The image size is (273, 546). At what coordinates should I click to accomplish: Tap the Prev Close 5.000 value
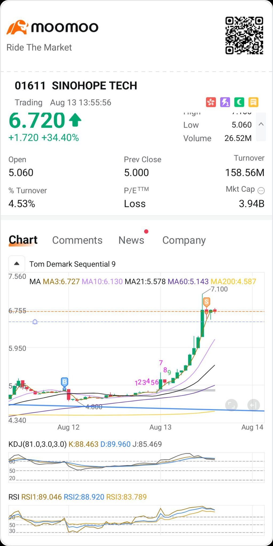coord(136,172)
